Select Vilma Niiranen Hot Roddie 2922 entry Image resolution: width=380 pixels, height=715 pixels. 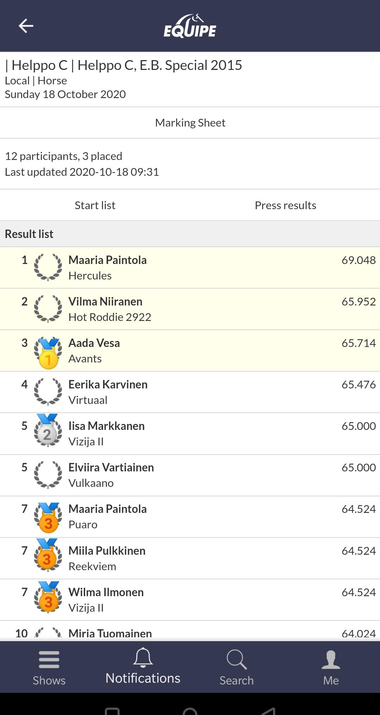pyautogui.click(x=190, y=309)
